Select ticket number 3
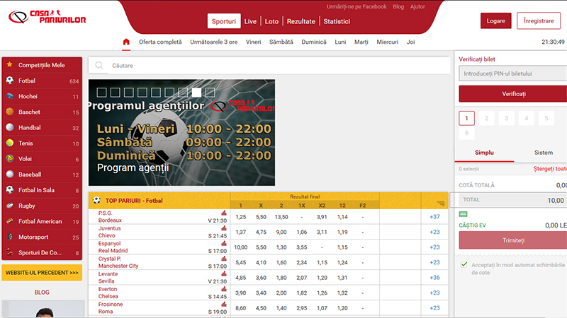 coord(506,118)
